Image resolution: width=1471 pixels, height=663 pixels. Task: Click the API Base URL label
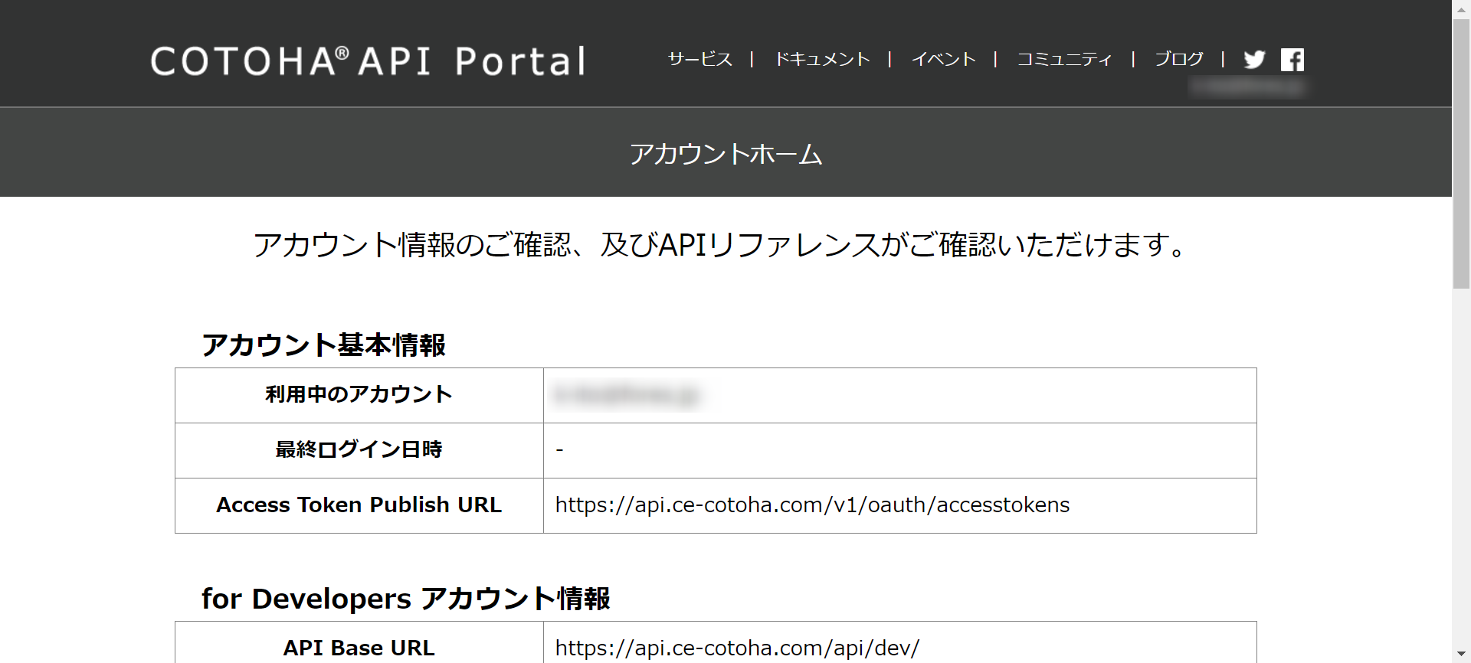(x=359, y=648)
